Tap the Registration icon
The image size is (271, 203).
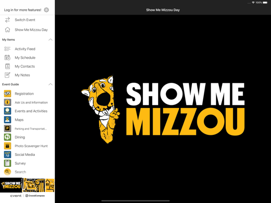[x=7, y=94]
